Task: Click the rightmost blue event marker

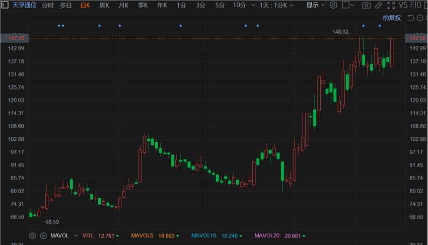Action: (x=380, y=26)
